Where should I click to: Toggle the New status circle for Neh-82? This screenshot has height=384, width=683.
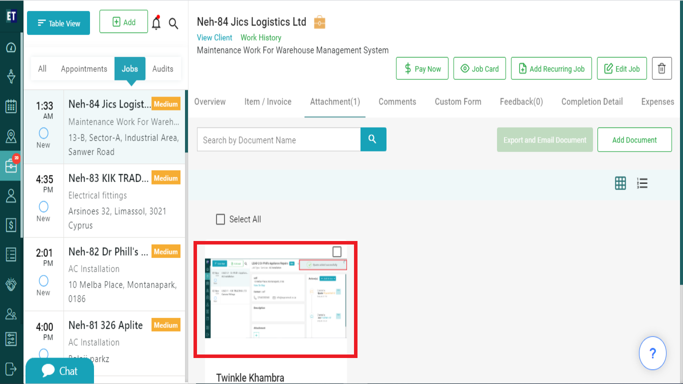tap(43, 280)
